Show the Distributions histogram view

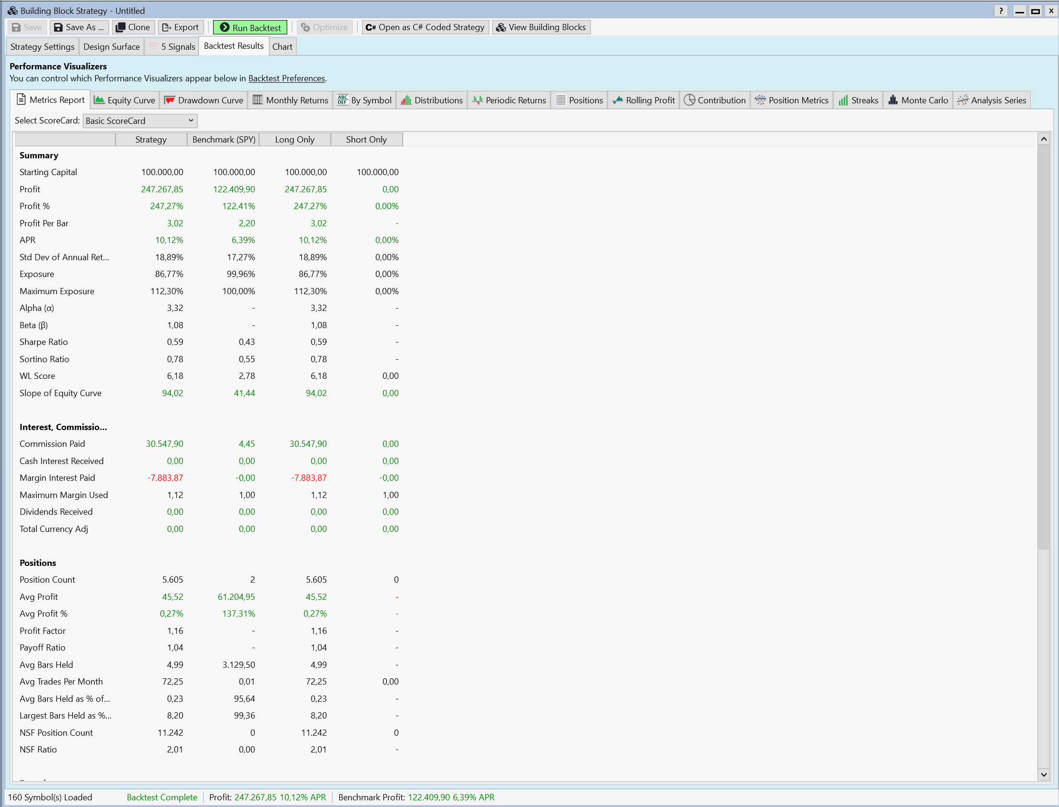(432, 100)
